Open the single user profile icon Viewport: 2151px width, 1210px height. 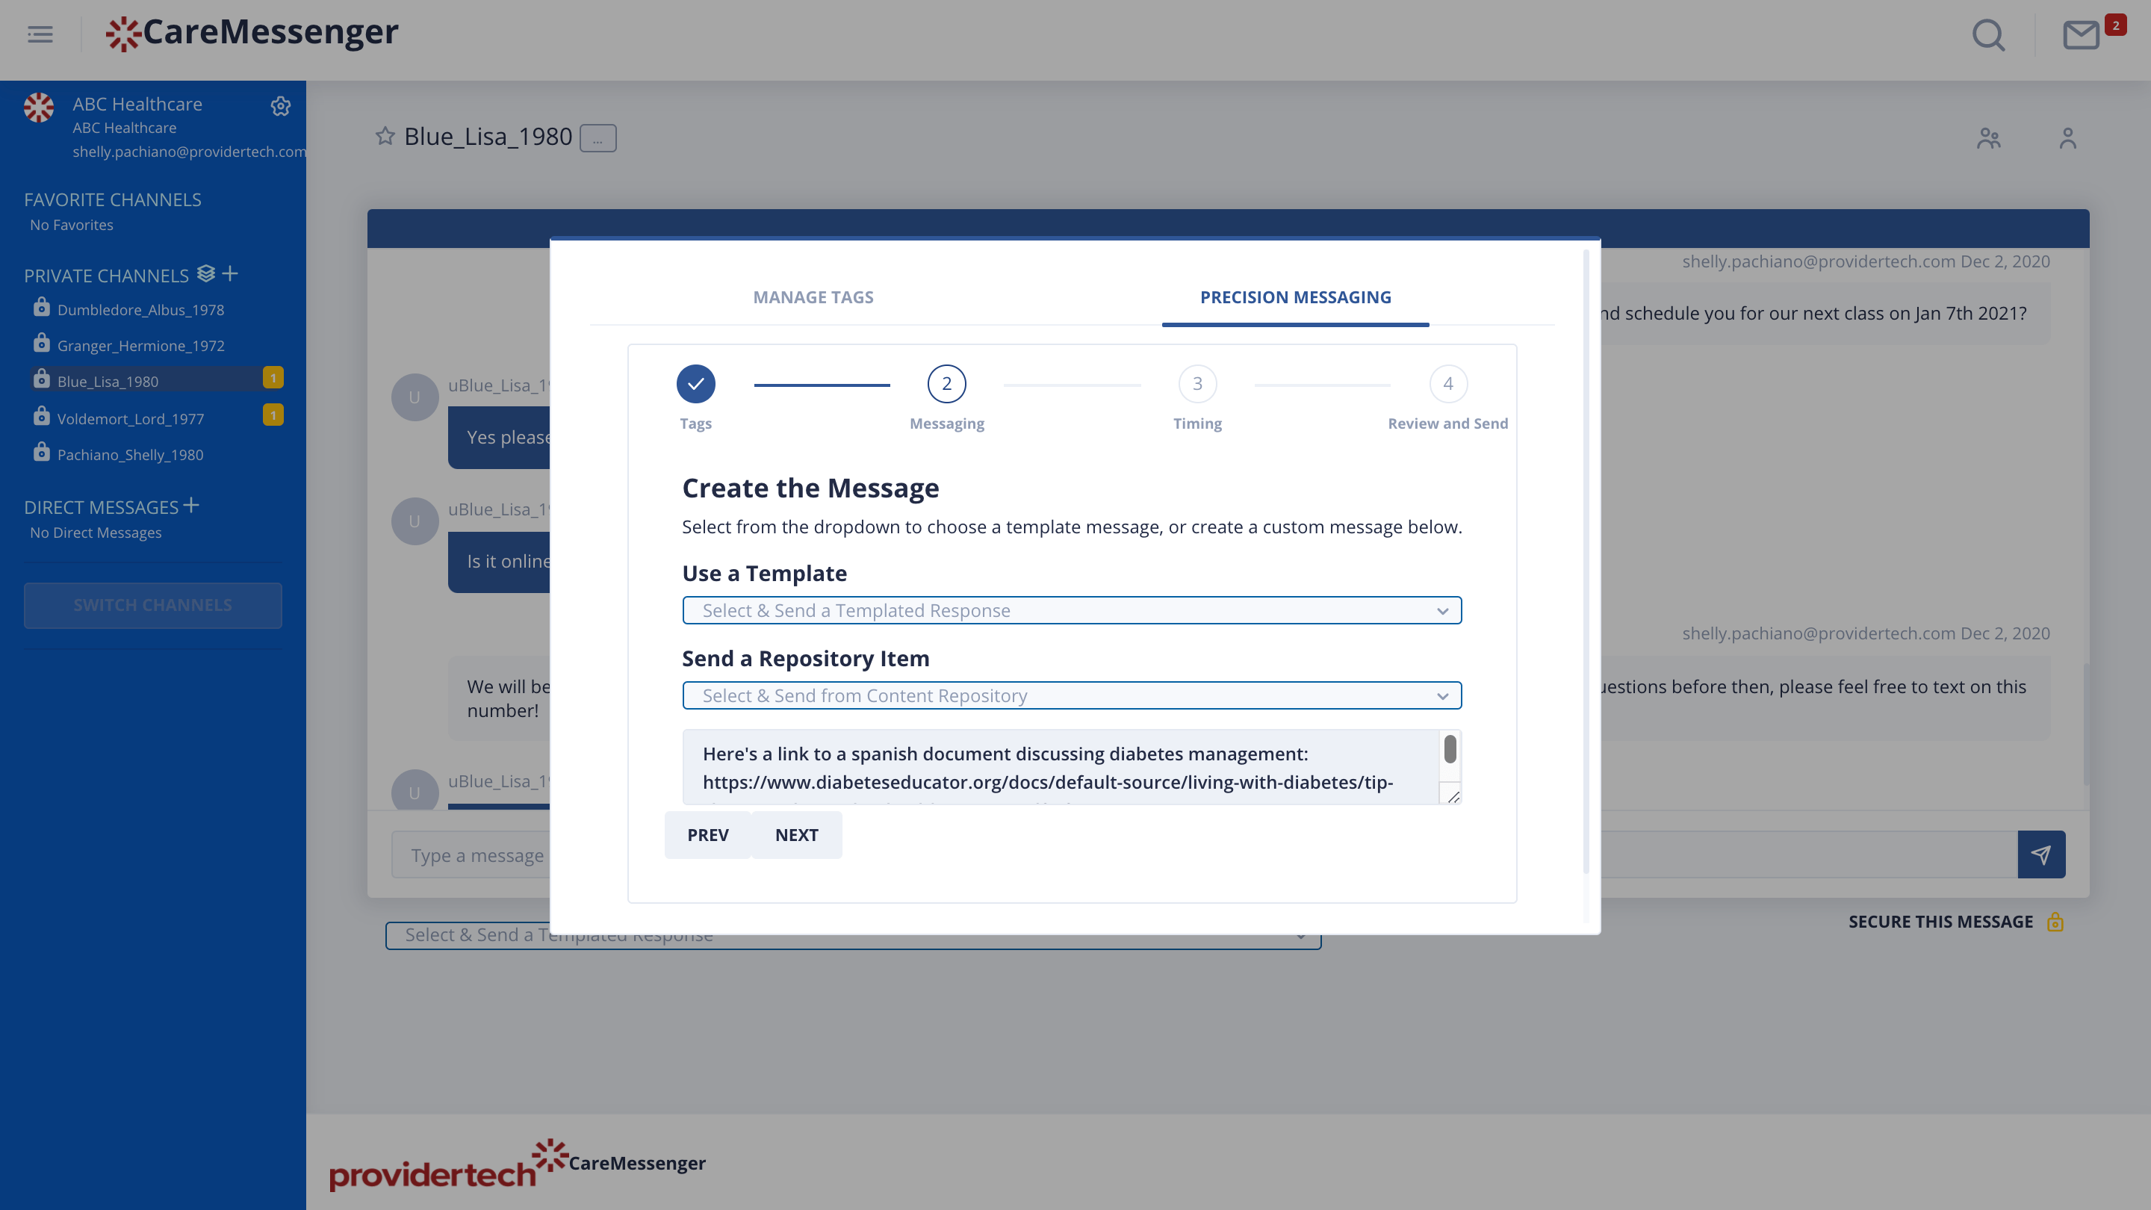click(2067, 137)
